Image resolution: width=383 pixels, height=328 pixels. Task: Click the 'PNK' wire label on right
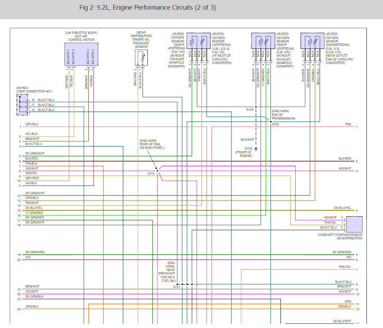[x=348, y=124]
